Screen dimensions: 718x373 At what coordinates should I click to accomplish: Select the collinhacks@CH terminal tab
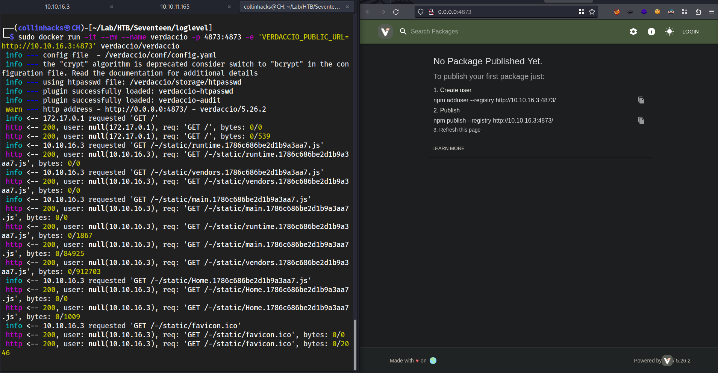pyautogui.click(x=292, y=7)
